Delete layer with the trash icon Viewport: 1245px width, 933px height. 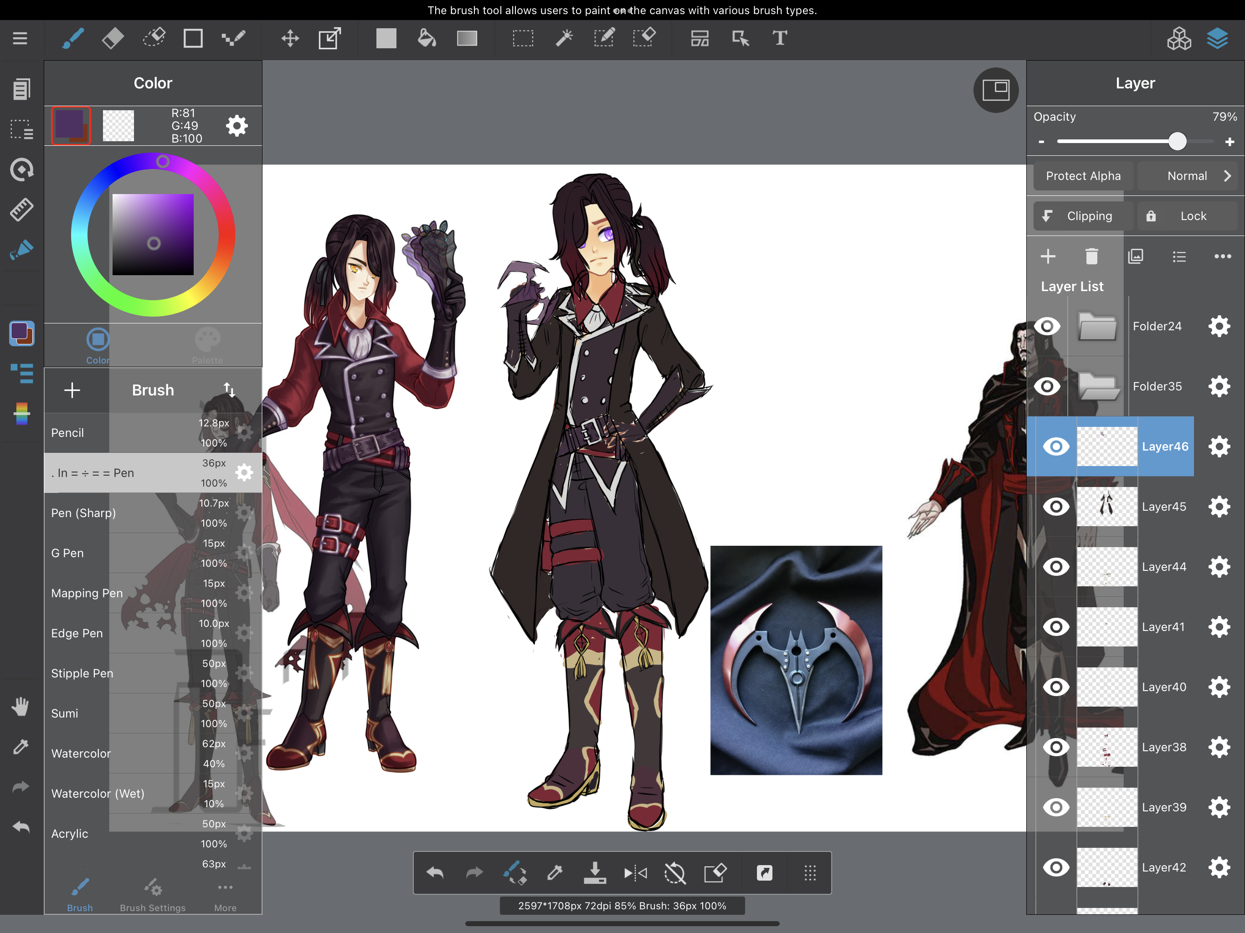1091,256
